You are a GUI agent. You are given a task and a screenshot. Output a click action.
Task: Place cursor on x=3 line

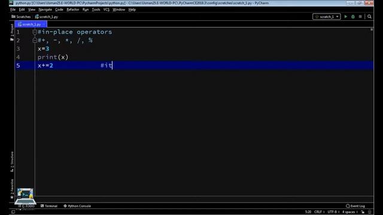(44, 49)
